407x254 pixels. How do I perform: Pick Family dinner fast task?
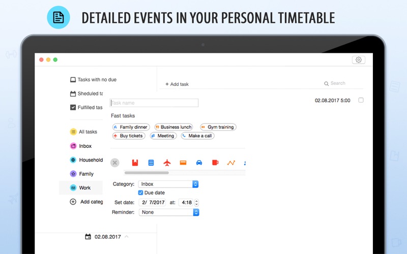(x=131, y=127)
